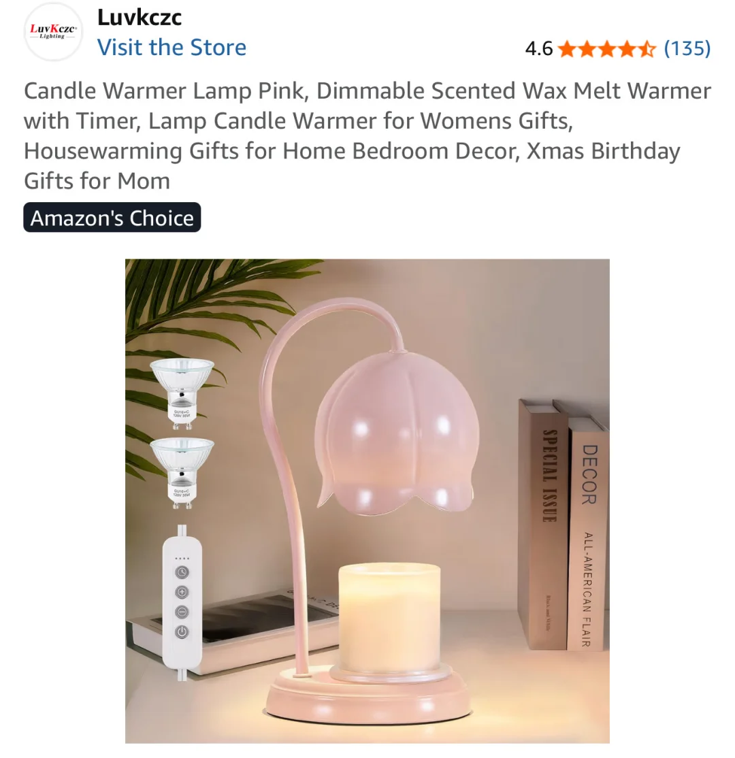Click the star rating icons
Image resolution: width=735 pixels, height=758 pixels.
(x=607, y=49)
